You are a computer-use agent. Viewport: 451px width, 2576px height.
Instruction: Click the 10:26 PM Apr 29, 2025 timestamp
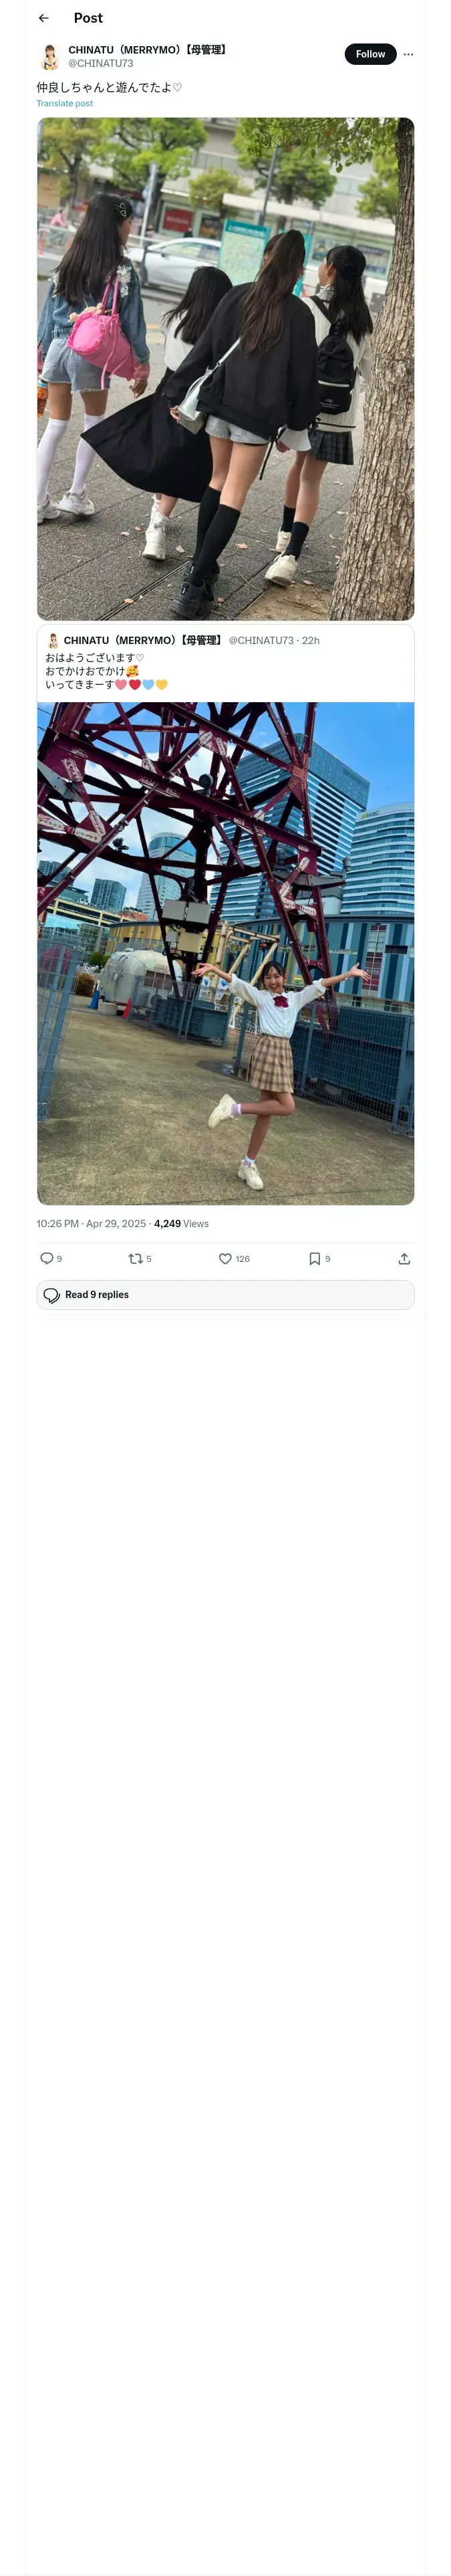coord(91,1223)
